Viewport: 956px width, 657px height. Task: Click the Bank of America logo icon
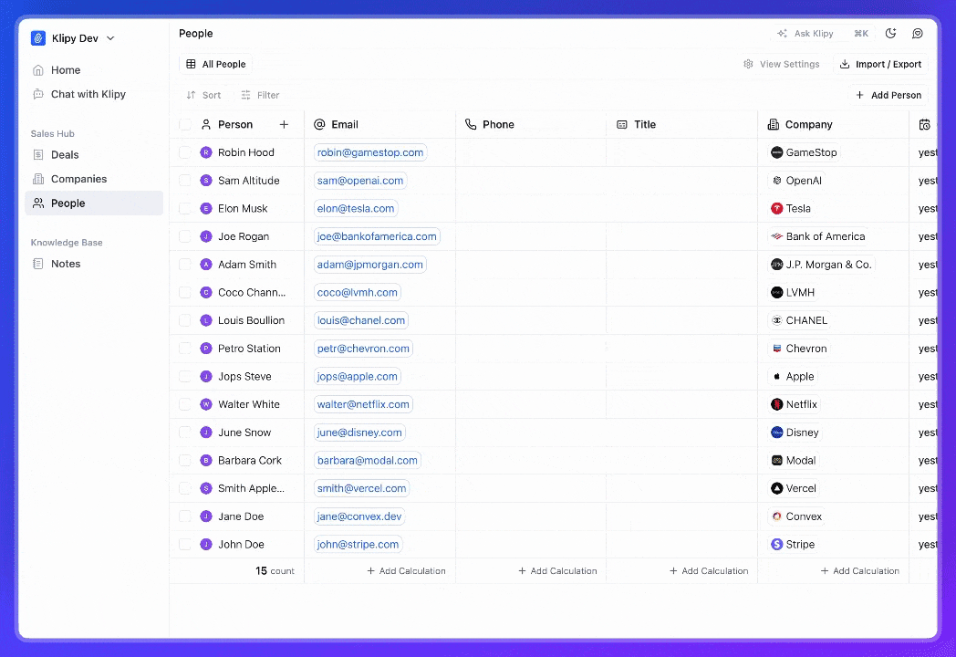point(777,236)
